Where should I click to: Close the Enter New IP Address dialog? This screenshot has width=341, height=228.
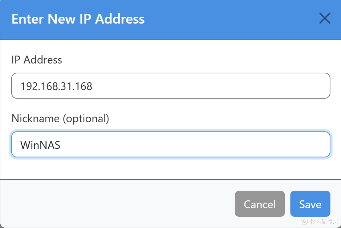click(325, 19)
